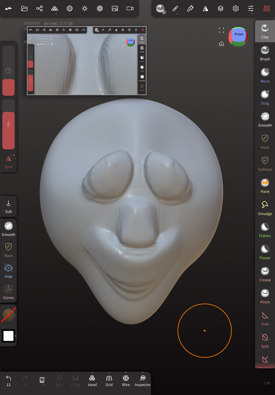The height and width of the screenshot is (395, 275).
Task: Open the Layers menu
Action: [221, 9]
